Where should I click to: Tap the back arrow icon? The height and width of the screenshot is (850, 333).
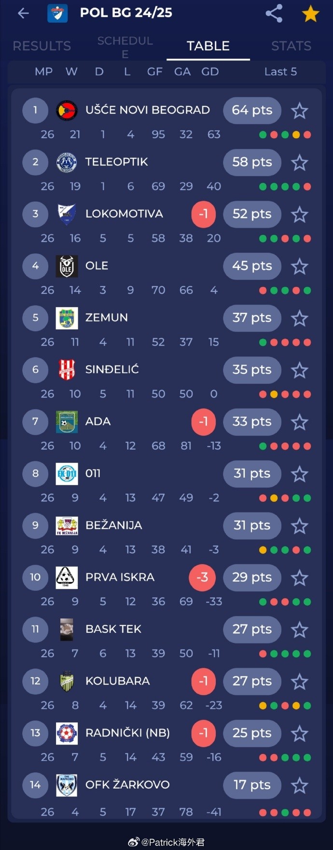pyautogui.click(x=23, y=13)
